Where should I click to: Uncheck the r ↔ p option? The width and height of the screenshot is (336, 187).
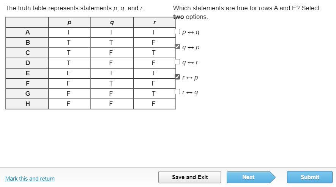[177, 77]
